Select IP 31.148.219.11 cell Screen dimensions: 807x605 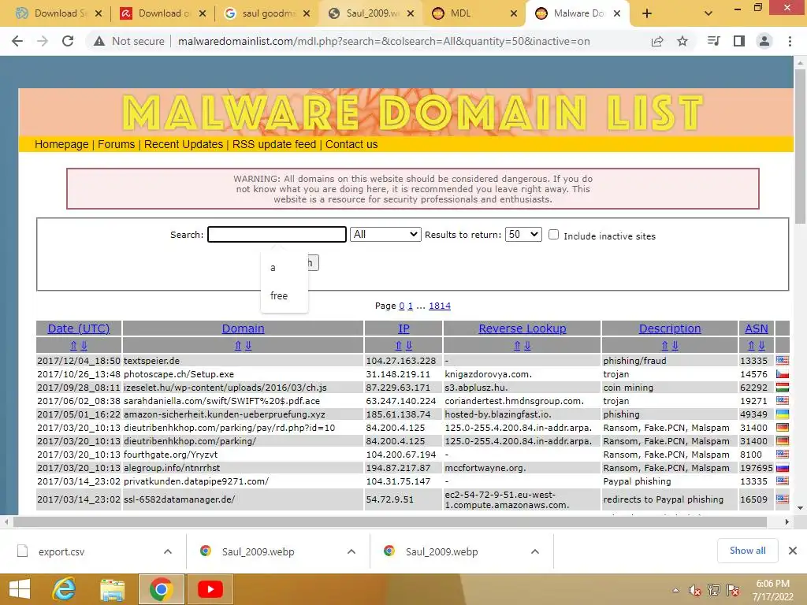403,374
